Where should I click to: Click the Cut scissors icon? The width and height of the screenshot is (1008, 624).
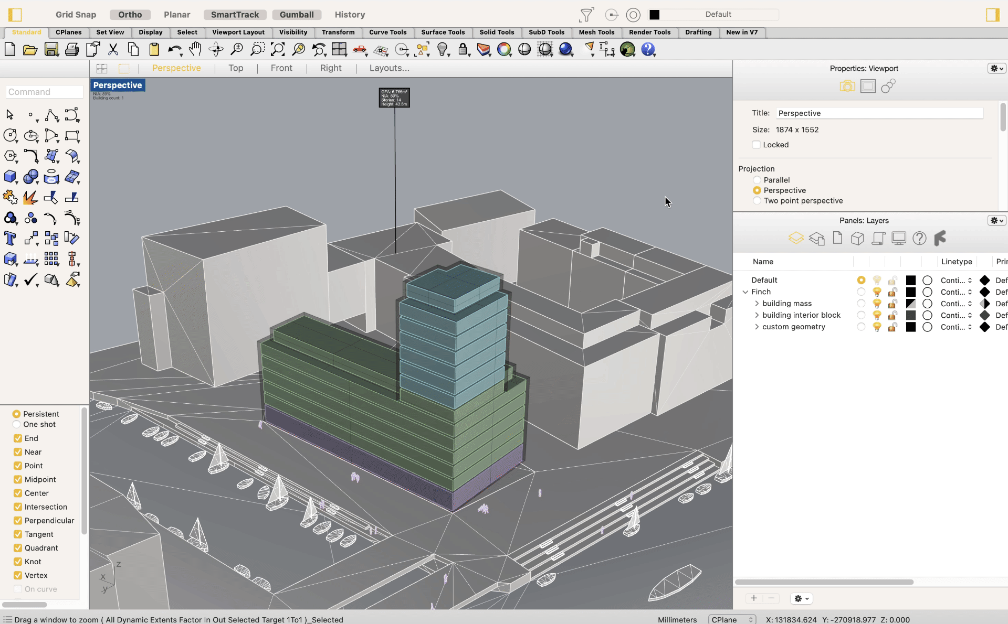[x=113, y=50]
